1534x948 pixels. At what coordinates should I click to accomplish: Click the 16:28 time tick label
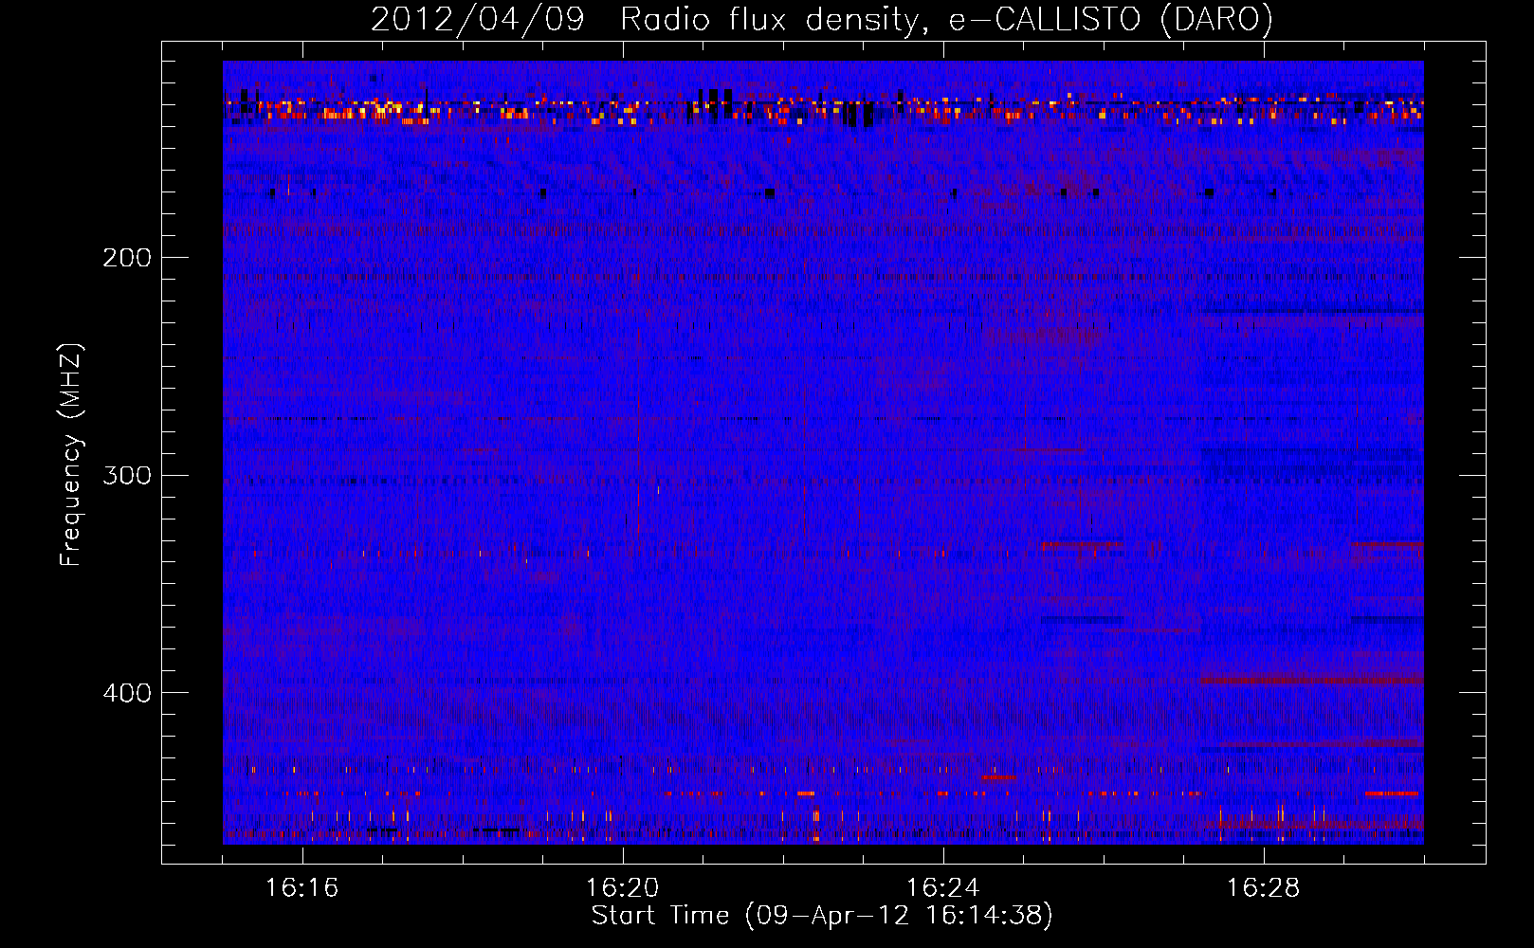tap(1263, 887)
